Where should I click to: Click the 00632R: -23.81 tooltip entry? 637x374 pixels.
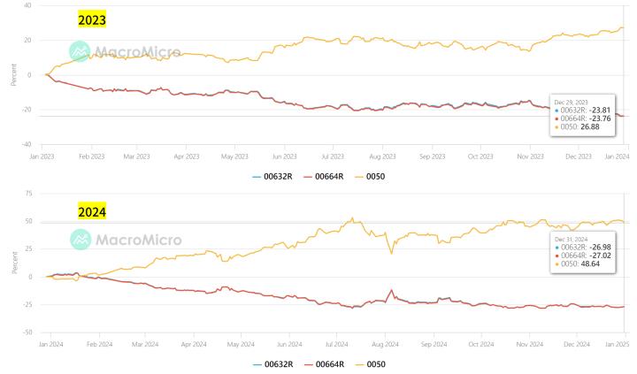pyautogui.click(x=584, y=110)
